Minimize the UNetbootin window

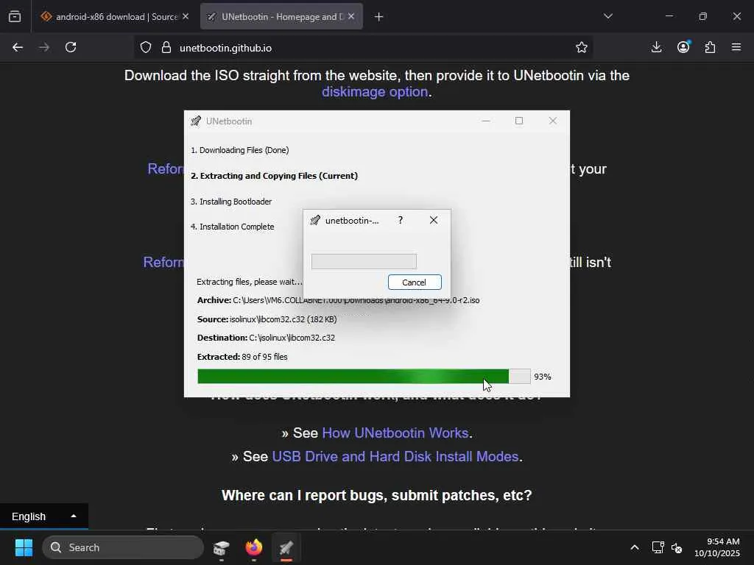[x=486, y=121]
